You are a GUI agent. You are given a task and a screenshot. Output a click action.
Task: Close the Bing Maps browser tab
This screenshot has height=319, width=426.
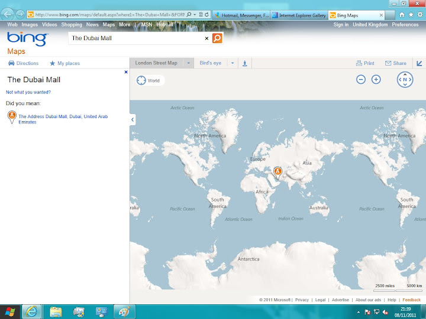click(x=381, y=15)
